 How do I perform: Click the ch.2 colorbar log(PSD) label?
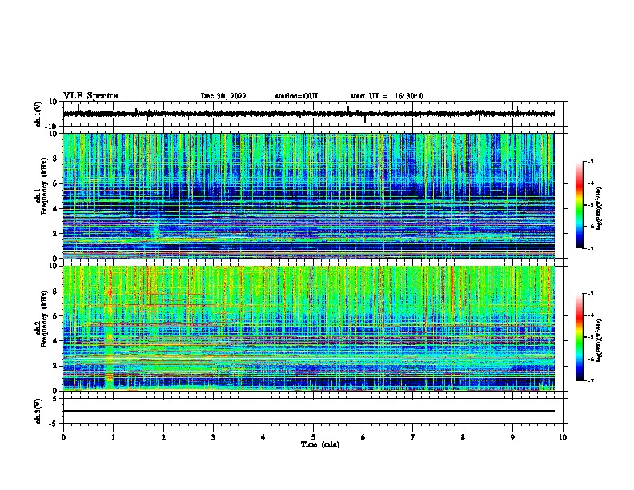[x=599, y=341]
